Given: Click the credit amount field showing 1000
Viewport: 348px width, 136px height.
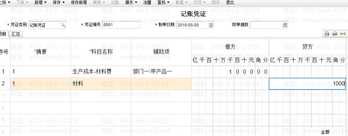Looking at the screenshot, I should (307, 84).
